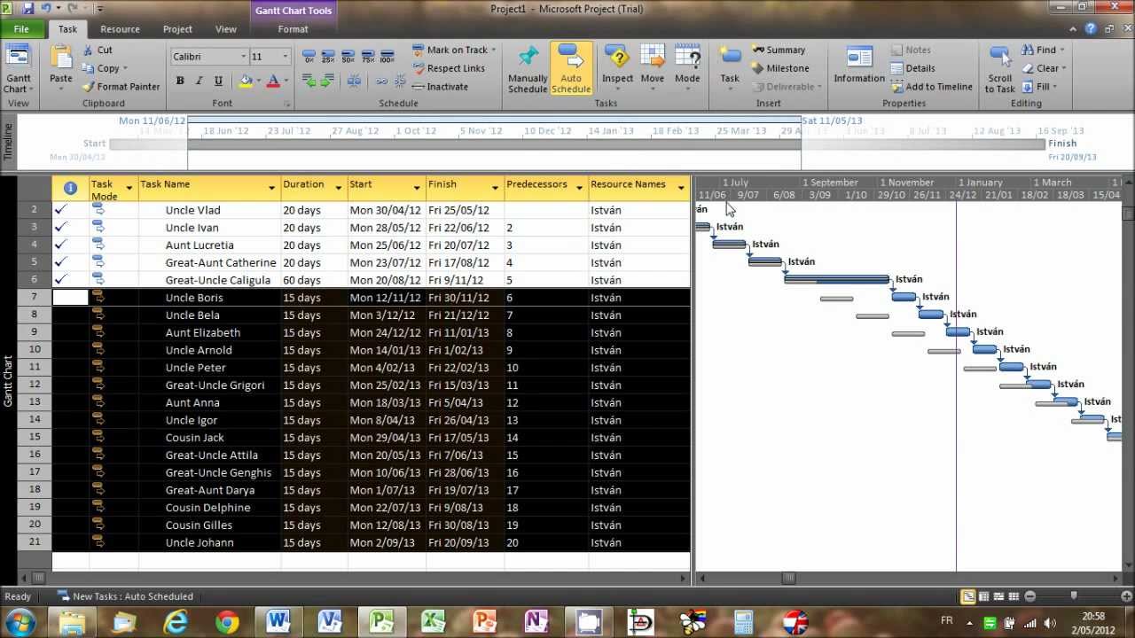Open Duration column filter arrow
The width and height of the screenshot is (1135, 638).
tap(339, 187)
